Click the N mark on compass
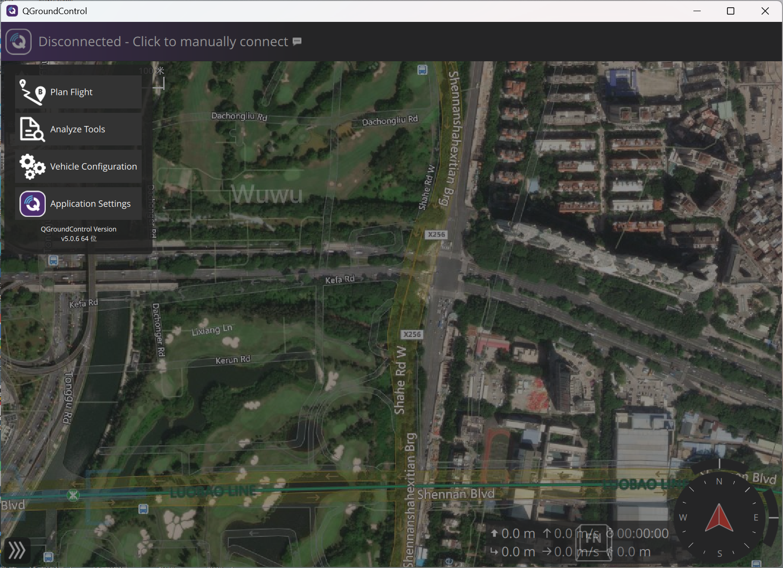Viewport: 783px width, 568px height. point(719,481)
